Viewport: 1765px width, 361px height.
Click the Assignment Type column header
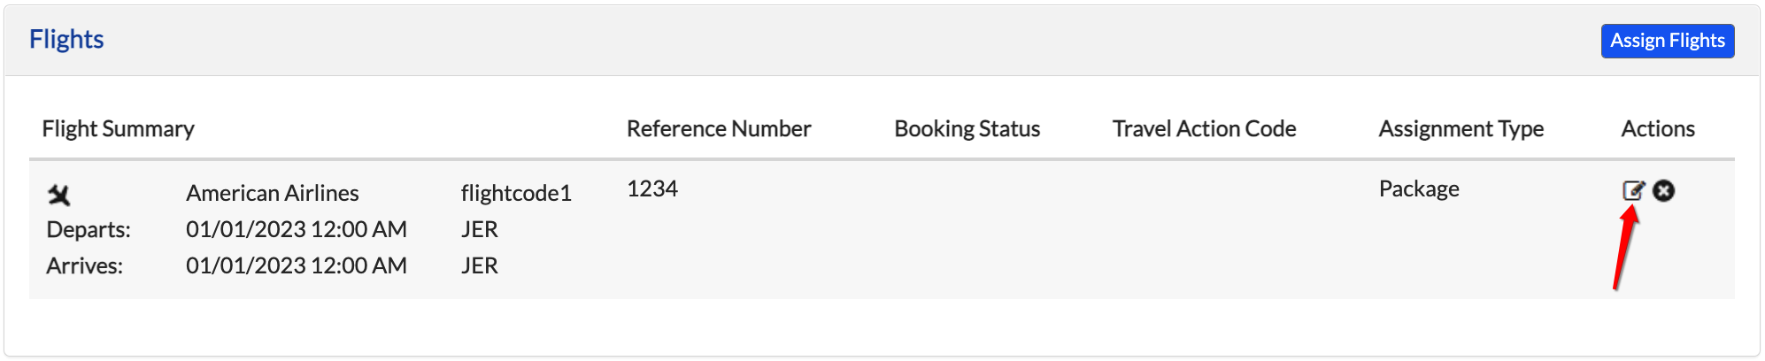(x=1461, y=128)
